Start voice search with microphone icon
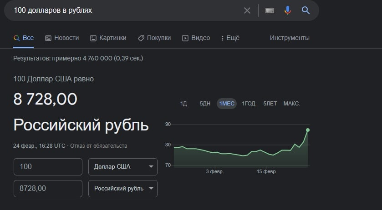The width and height of the screenshot is (382, 210). pyautogui.click(x=287, y=10)
